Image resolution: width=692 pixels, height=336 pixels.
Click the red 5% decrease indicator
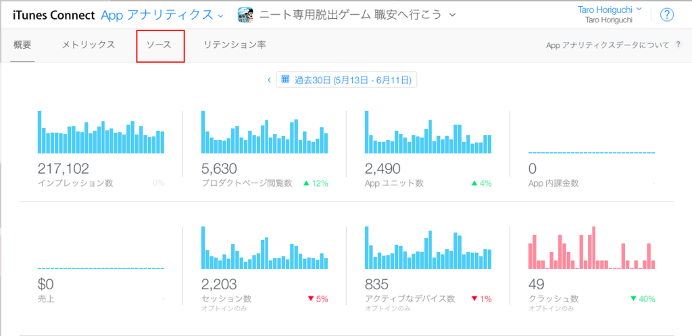(x=318, y=299)
